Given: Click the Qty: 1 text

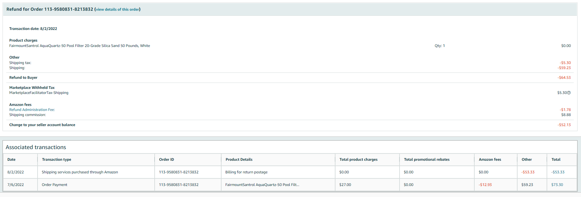Looking at the screenshot, I should [440, 46].
